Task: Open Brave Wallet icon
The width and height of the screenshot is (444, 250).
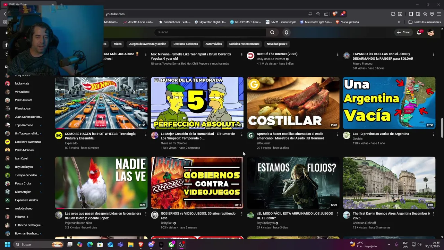Action: pyautogui.click(x=418, y=14)
